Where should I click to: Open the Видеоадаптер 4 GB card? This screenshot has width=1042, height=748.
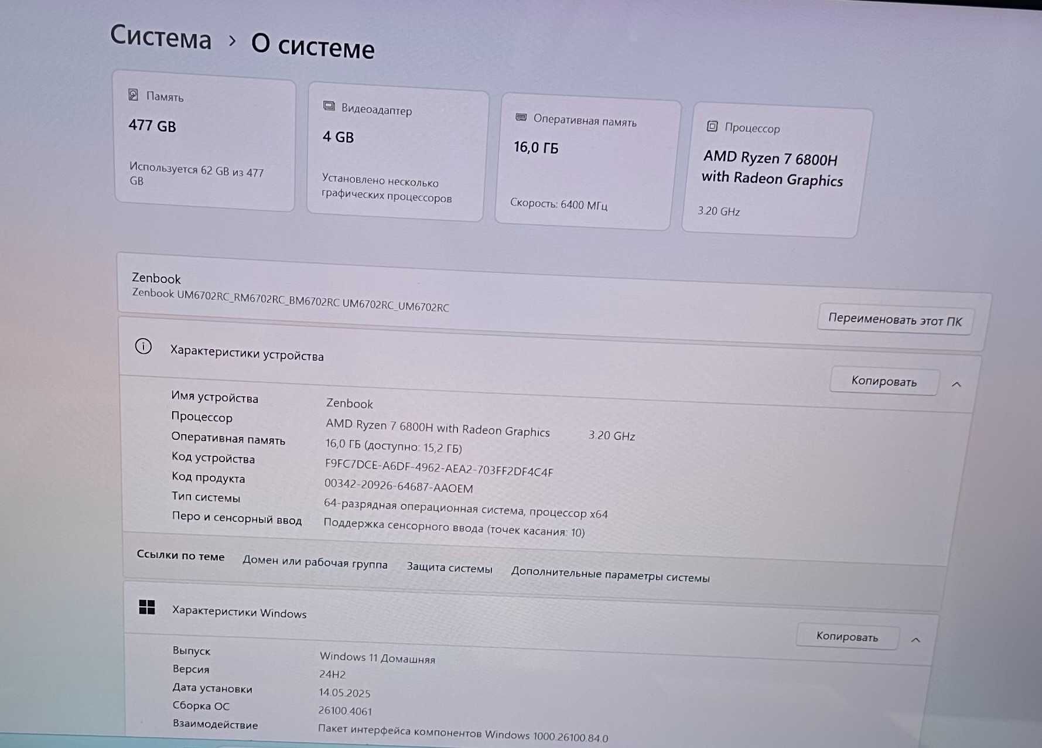(398, 152)
